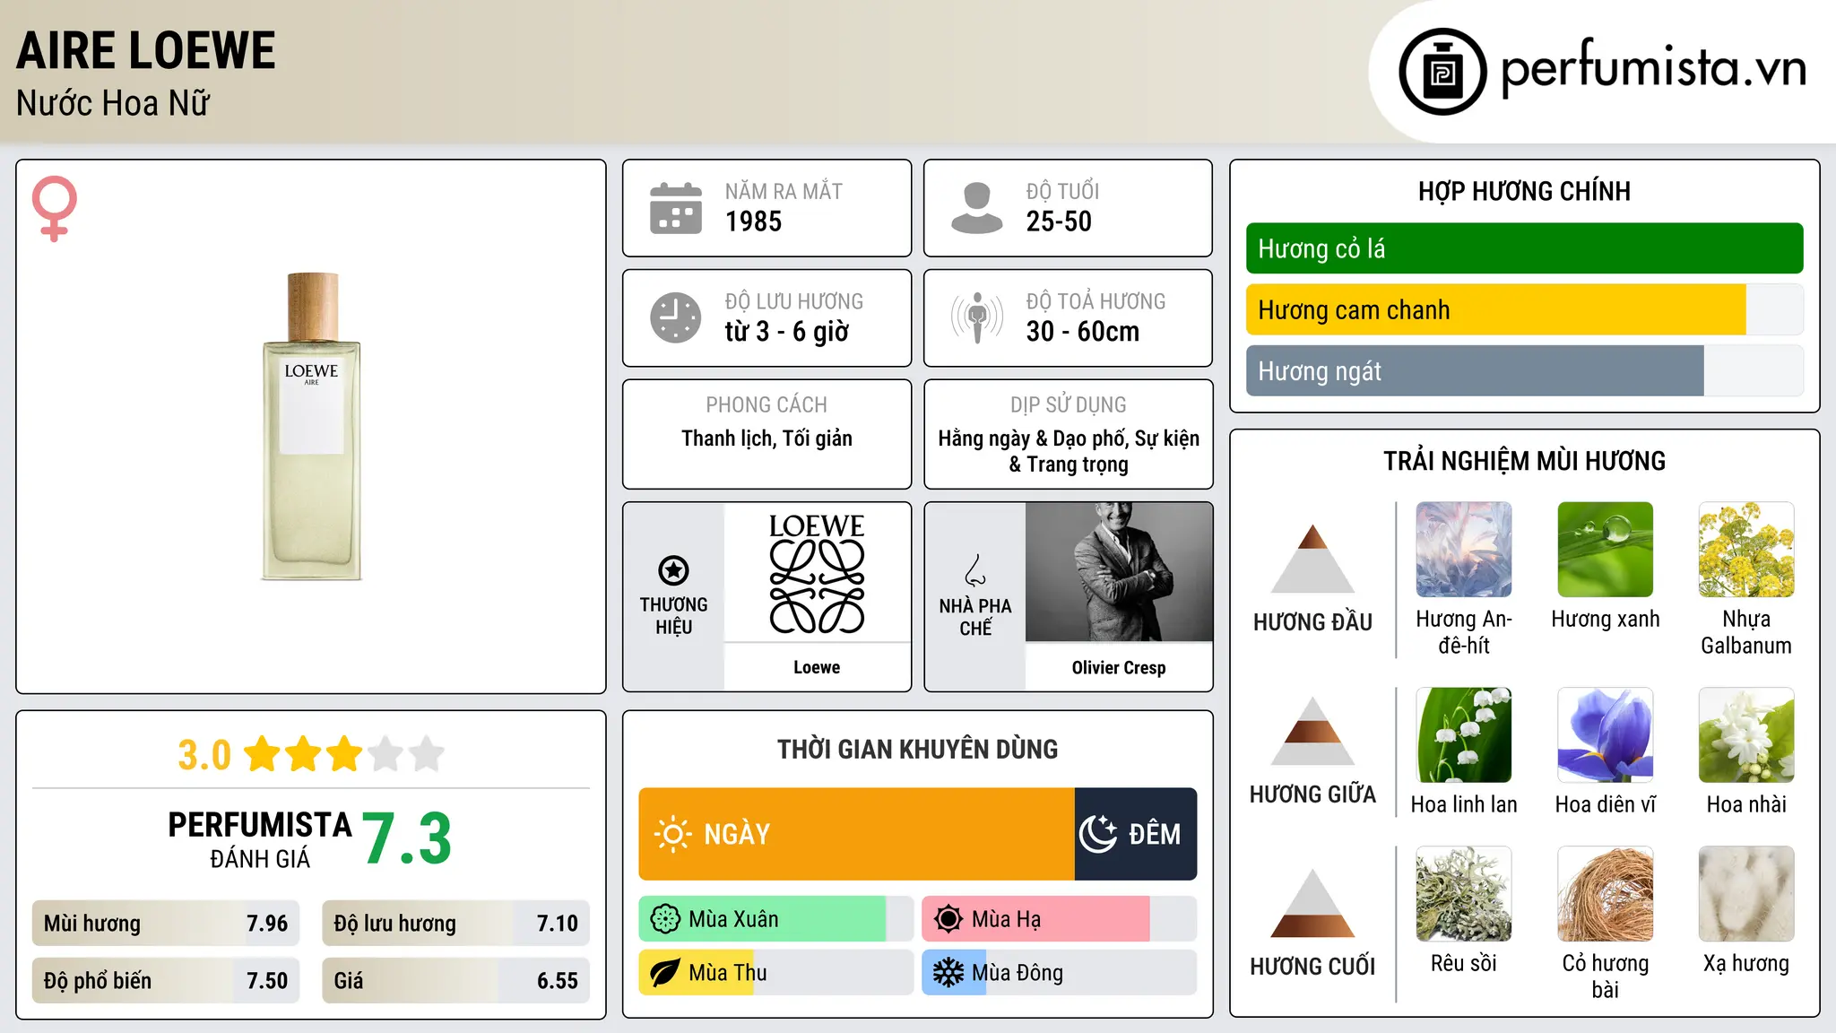Click the pink female gender symbol
Image resolution: width=1836 pixels, height=1033 pixels.
pyautogui.click(x=54, y=209)
